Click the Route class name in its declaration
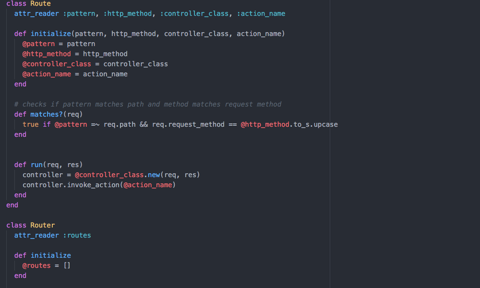This screenshot has width=480, height=288. point(40,3)
